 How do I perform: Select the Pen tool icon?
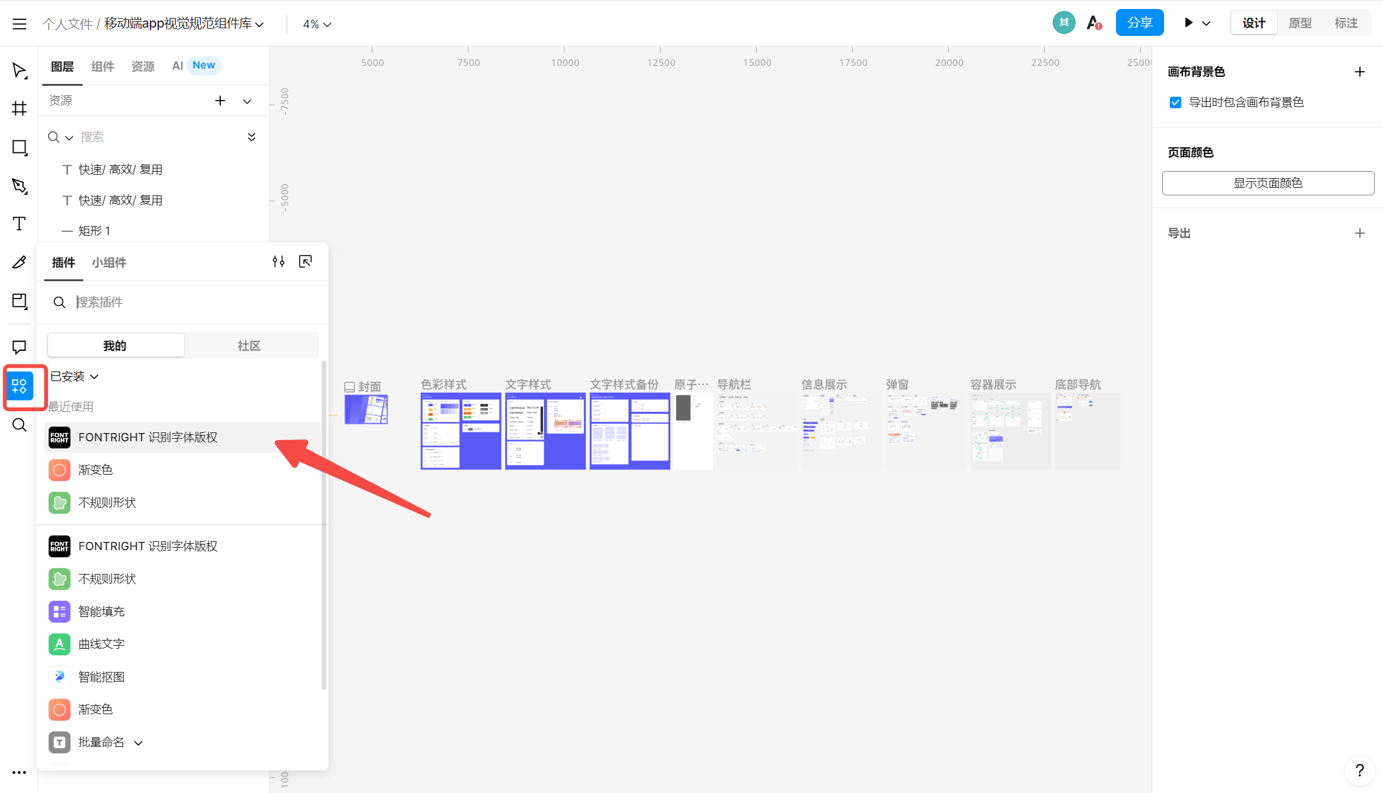(19, 185)
